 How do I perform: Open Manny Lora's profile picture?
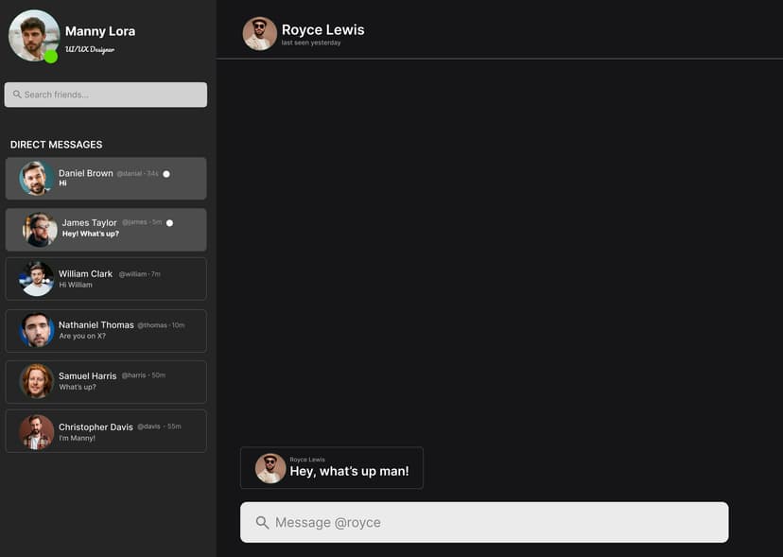click(33, 35)
